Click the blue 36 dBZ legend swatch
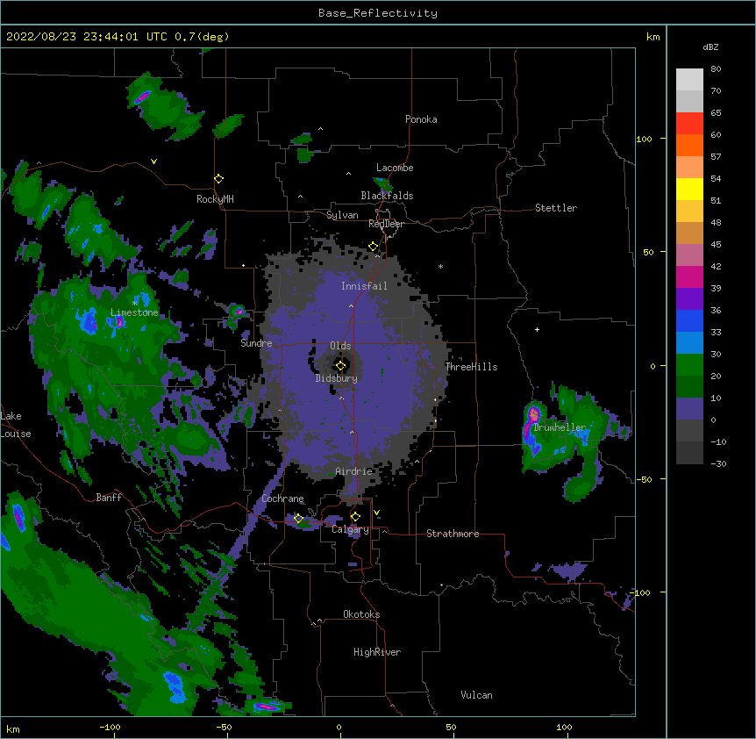The width and height of the screenshot is (756, 739). tap(689, 320)
